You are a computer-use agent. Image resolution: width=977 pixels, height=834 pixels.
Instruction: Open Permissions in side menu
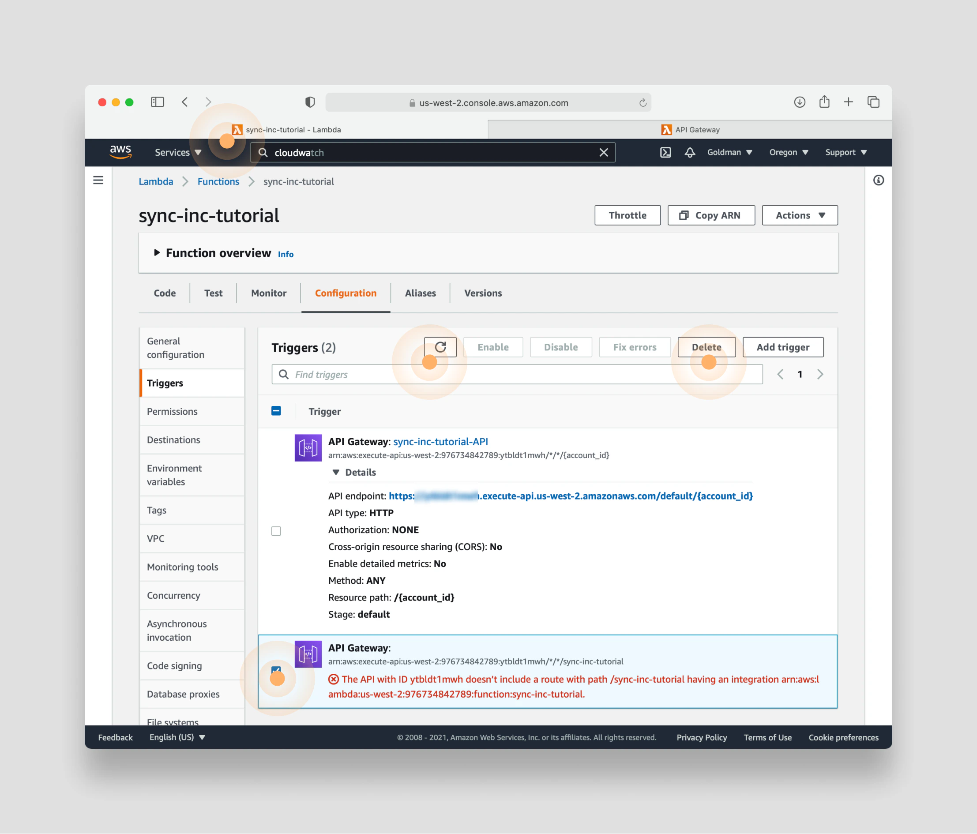[192, 412]
